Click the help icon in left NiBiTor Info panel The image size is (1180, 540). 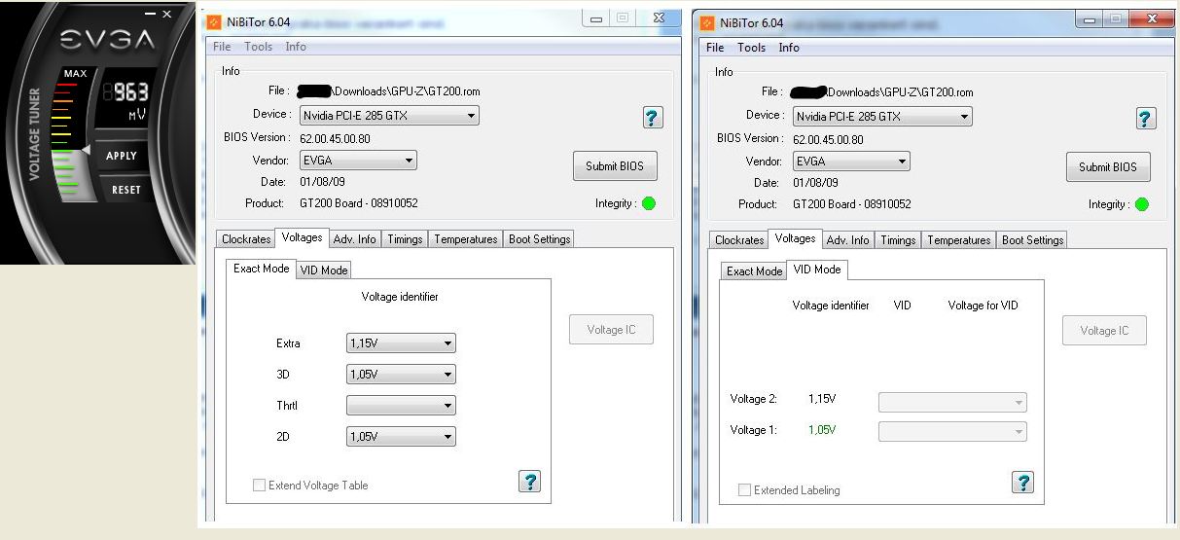tap(653, 118)
